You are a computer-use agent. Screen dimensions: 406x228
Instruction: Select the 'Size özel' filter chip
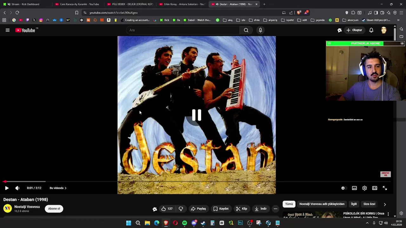click(x=369, y=204)
